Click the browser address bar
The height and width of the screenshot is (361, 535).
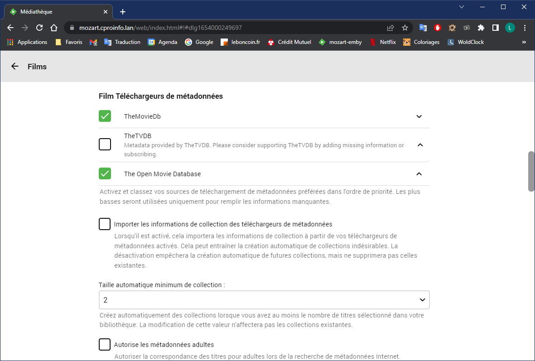pyautogui.click(x=227, y=28)
